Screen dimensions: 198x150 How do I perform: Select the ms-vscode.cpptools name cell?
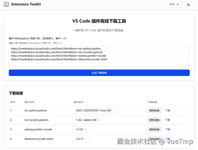36,120
